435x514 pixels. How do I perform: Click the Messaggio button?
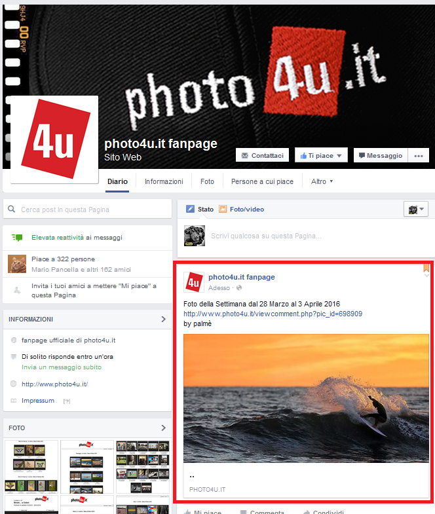(x=381, y=156)
